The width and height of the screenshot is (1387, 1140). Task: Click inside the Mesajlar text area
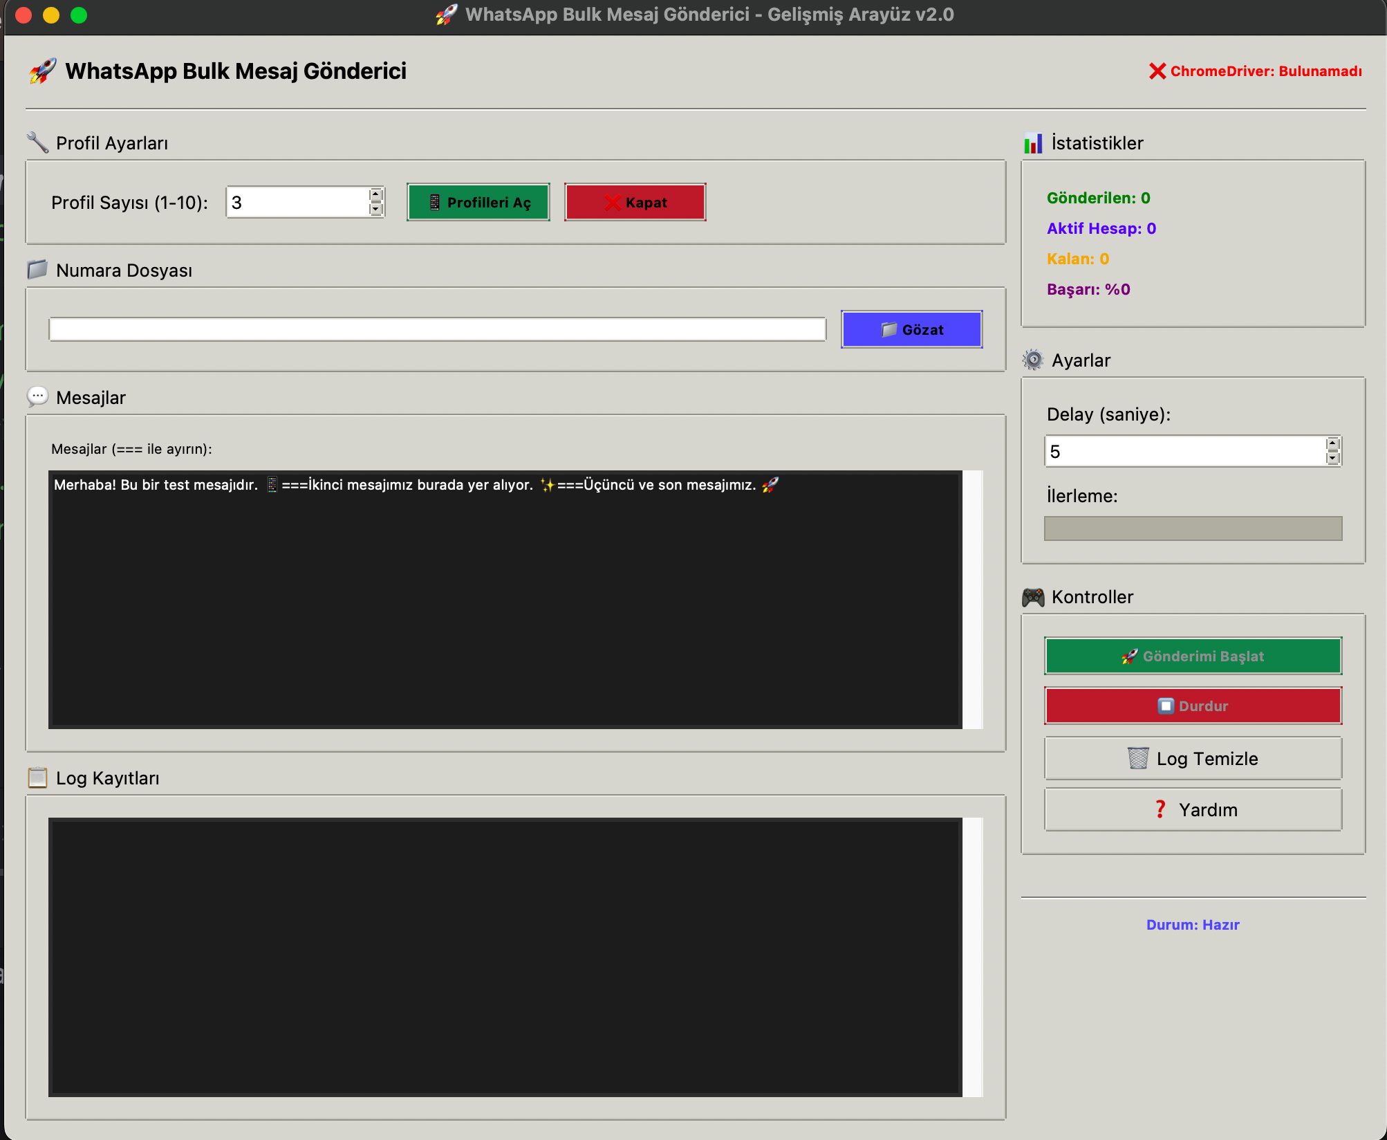point(505,599)
